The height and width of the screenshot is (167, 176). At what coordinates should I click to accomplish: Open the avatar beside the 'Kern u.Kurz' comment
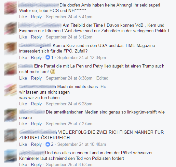click(x=10, y=49)
